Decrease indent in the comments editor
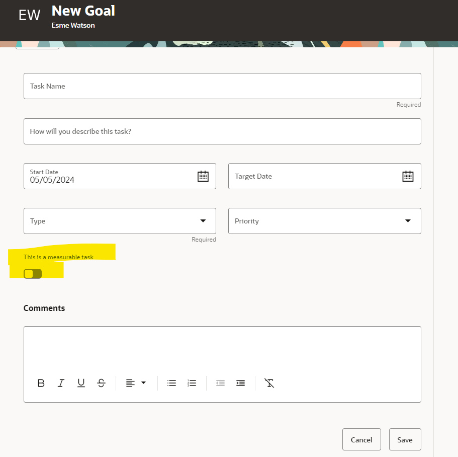The height and width of the screenshot is (457, 458). click(220, 383)
